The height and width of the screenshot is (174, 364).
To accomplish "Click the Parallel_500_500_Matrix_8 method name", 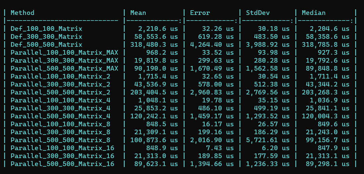I will tap(60, 140).
